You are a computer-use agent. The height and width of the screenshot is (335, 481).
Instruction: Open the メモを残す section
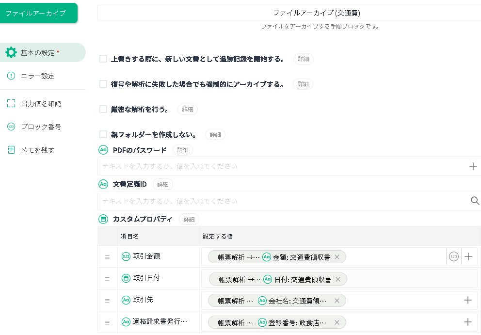[37, 150]
